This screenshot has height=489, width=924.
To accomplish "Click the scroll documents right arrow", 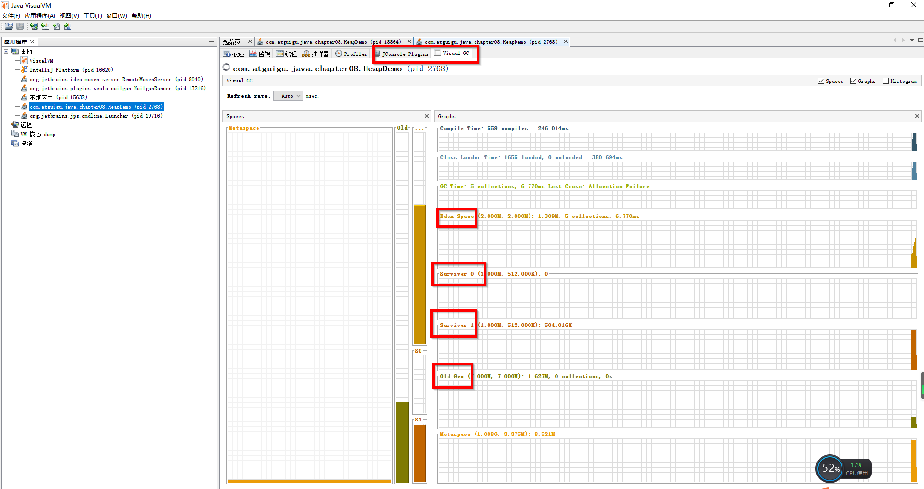I will click(903, 40).
